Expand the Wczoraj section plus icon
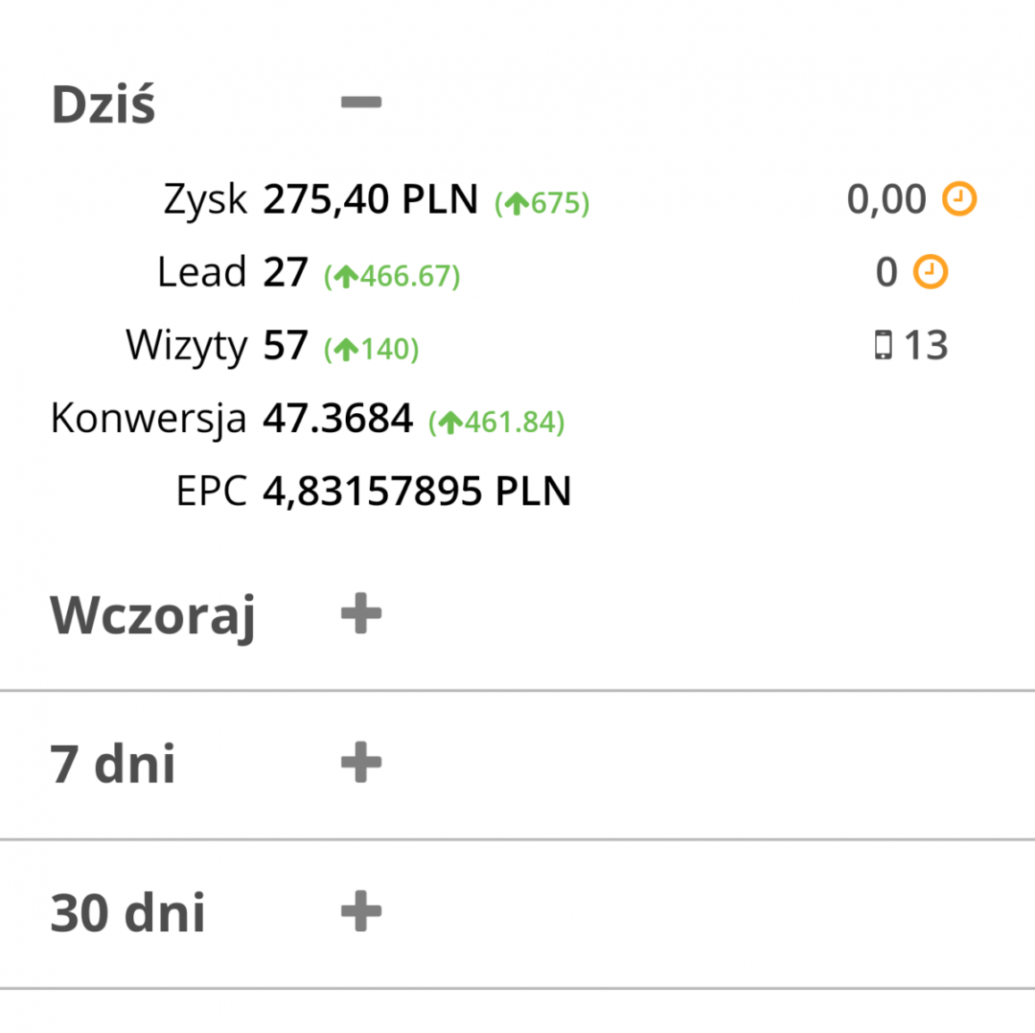 point(361,614)
